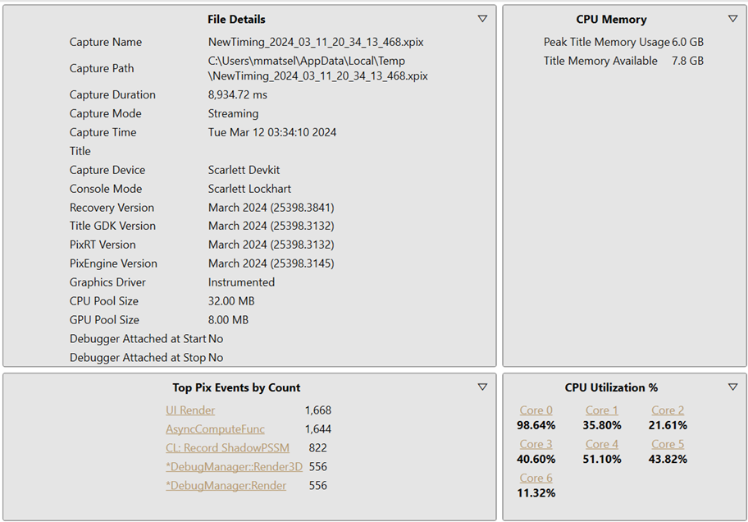Select the Core 3 link
748x522 pixels.
pos(536,444)
